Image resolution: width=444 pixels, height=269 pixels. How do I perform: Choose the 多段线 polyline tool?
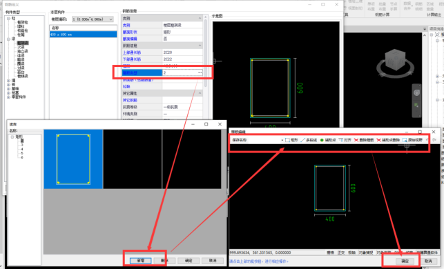pyautogui.click(x=309, y=140)
